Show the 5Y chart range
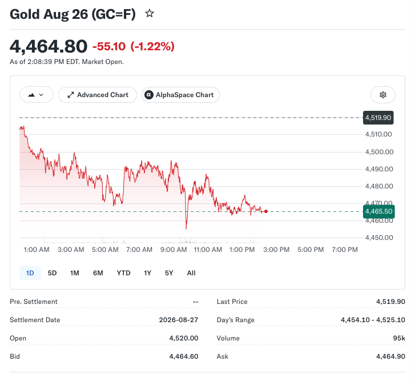 pyautogui.click(x=169, y=273)
